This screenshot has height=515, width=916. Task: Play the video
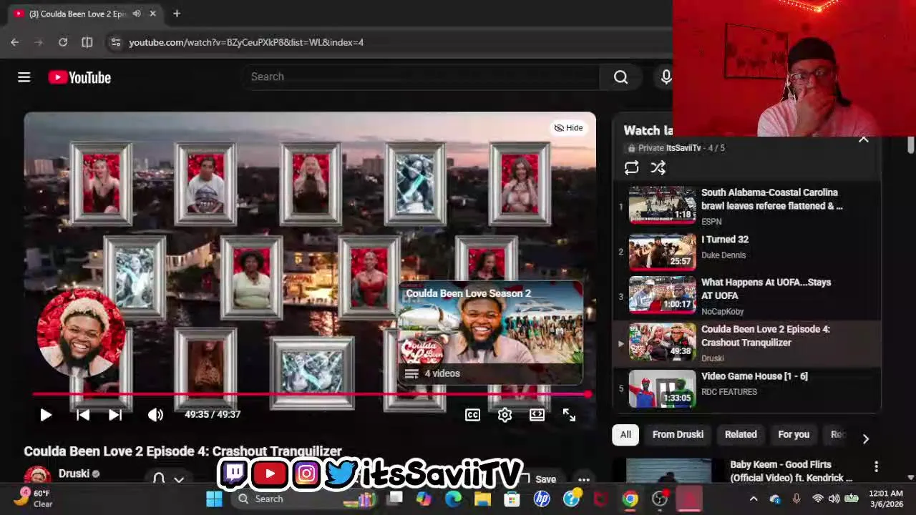tap(46, 414)
